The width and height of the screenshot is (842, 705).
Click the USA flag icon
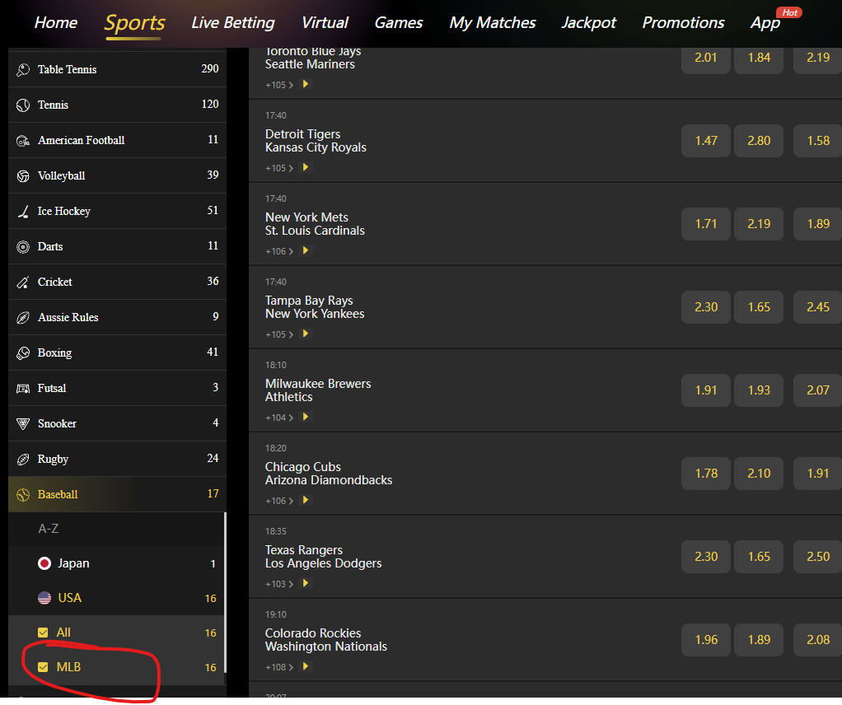click(x=44, y=598)
